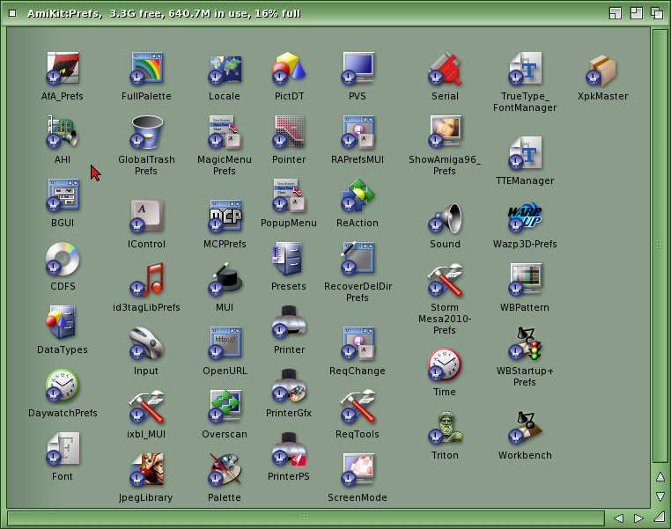Select the FullPalette rainbow icon
The image size is (671, 529).
coord(146,68)
